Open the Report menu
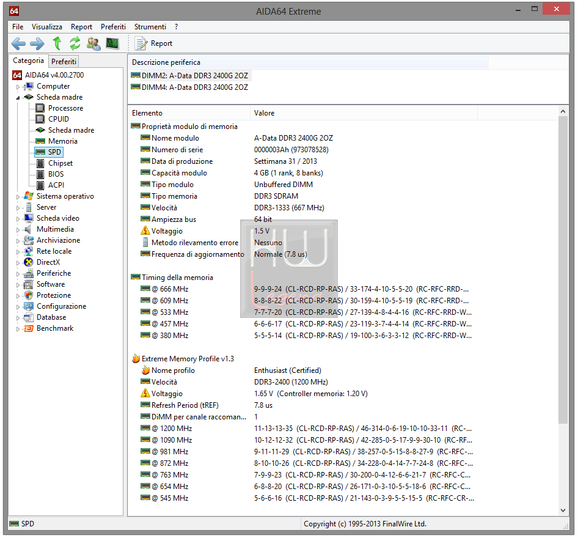The image size is (578, 538). (x=81, y=27)
